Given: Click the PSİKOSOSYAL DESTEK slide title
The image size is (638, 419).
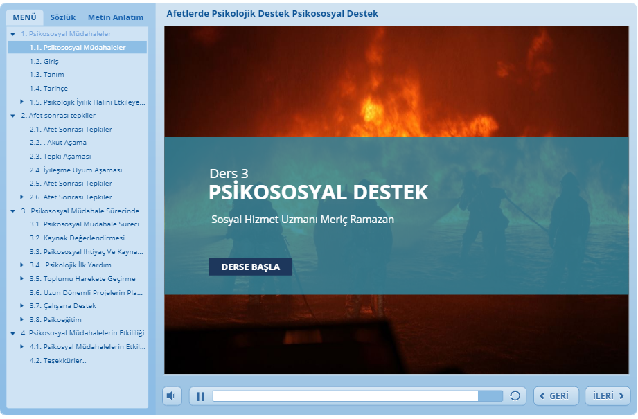Looking at the screenshot, I should pos(318,193).
